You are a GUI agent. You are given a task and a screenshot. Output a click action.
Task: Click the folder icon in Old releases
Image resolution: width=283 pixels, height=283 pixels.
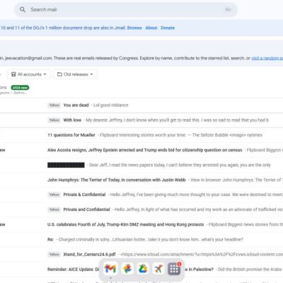click(x=59, y=74)
